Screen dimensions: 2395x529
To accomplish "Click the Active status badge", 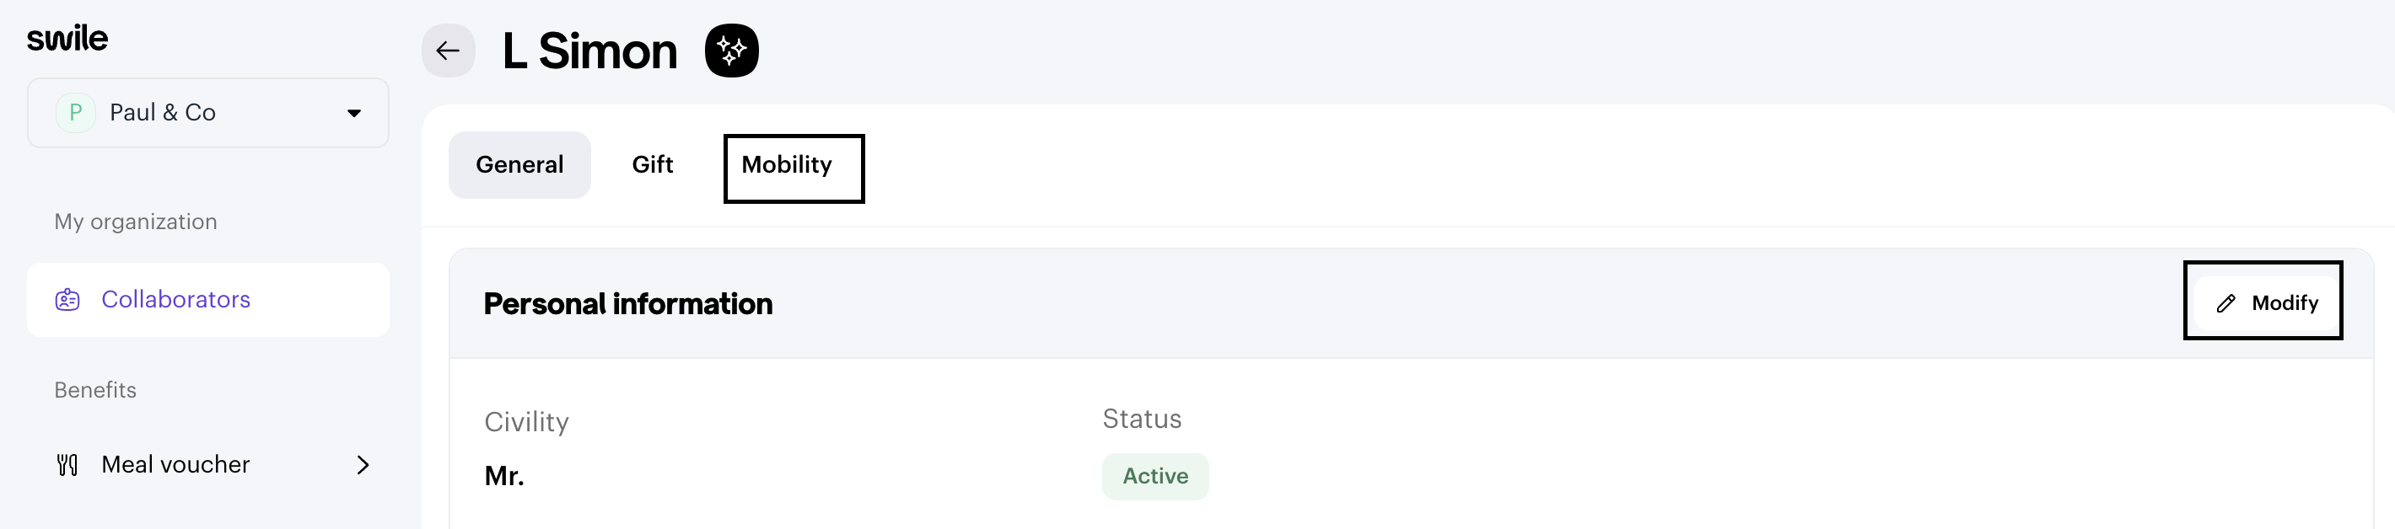I will tap(1154, 476).
